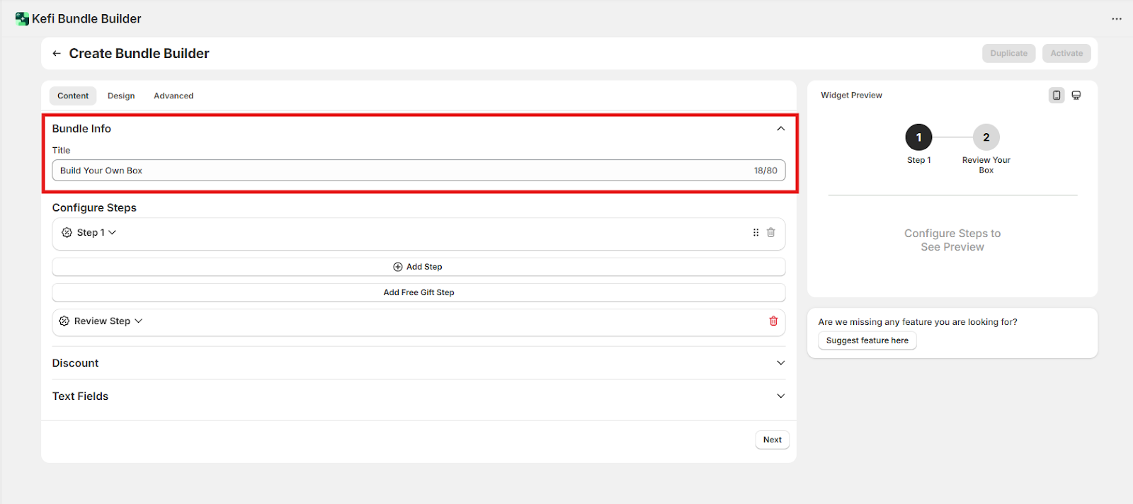Expand the Review Step dropdown

(138, 321)
